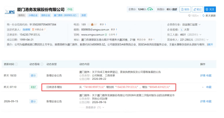Image resolution: width=224 pixels, height=118 pixels.
Task: Click the IPC company logo
Action: [x=10, y=12]
